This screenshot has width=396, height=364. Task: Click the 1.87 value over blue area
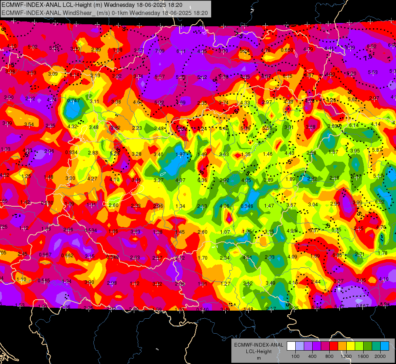point(180,154)
